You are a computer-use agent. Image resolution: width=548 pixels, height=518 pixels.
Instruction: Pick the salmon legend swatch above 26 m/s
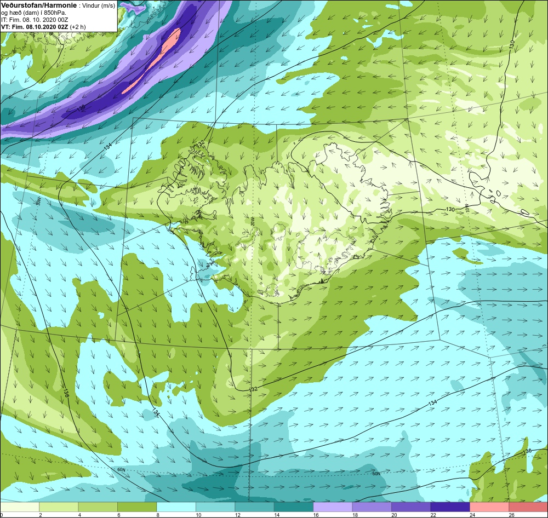click(528, 507)
